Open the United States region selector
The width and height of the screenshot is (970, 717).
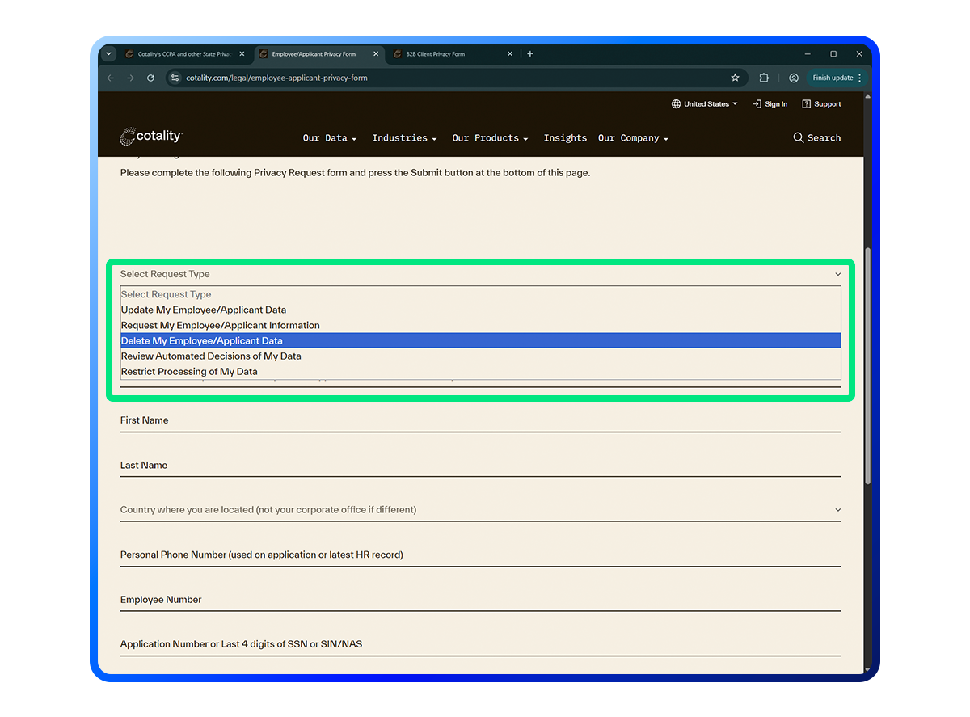[x=704, y=103]
